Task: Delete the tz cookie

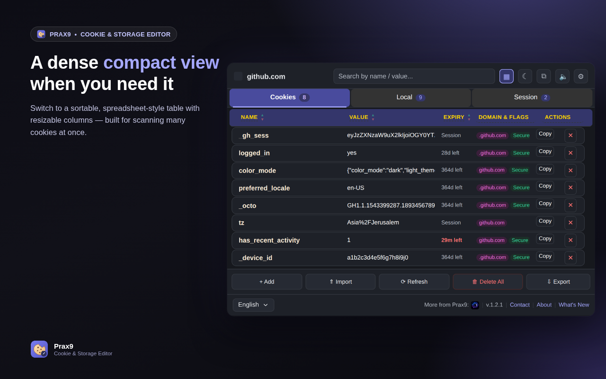Action: click(570, 223)
